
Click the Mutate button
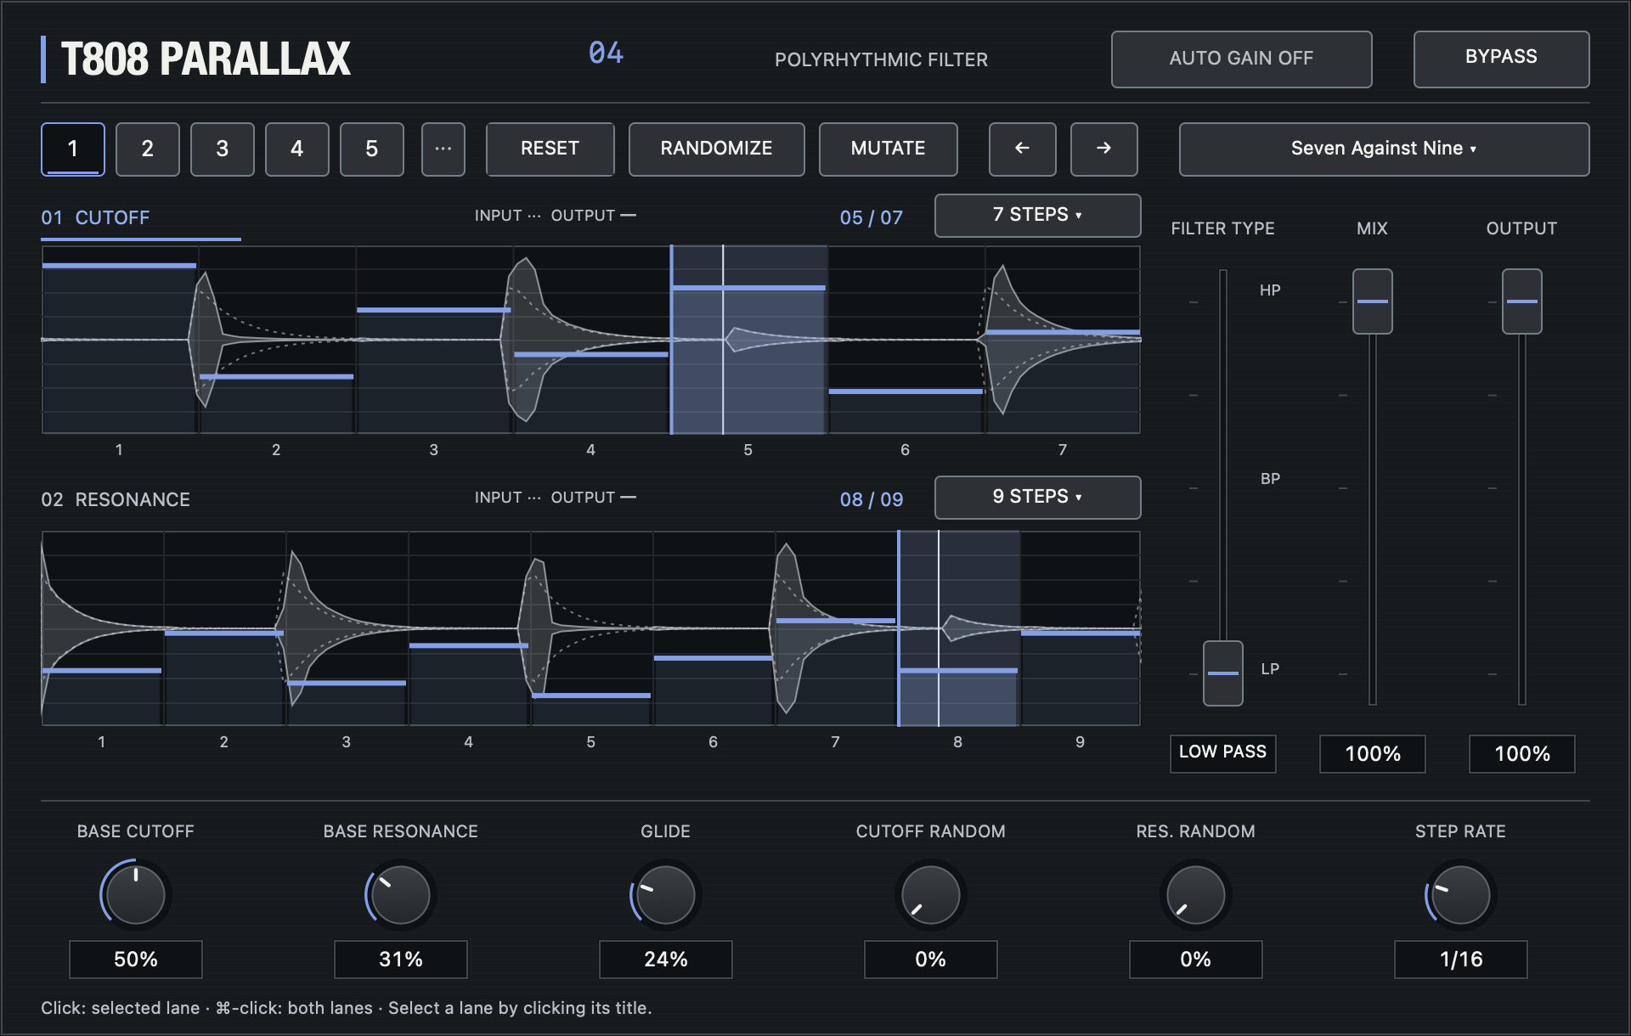[888, 149]
